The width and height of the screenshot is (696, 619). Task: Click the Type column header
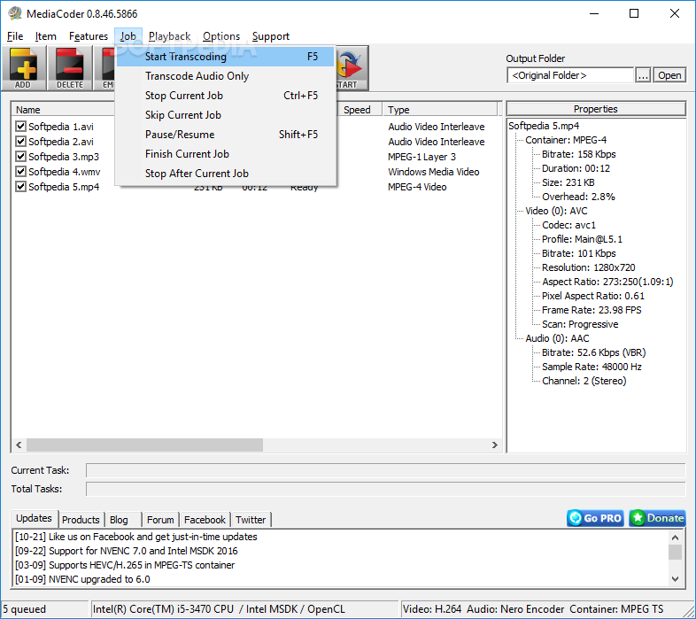[x=440, y=110]
